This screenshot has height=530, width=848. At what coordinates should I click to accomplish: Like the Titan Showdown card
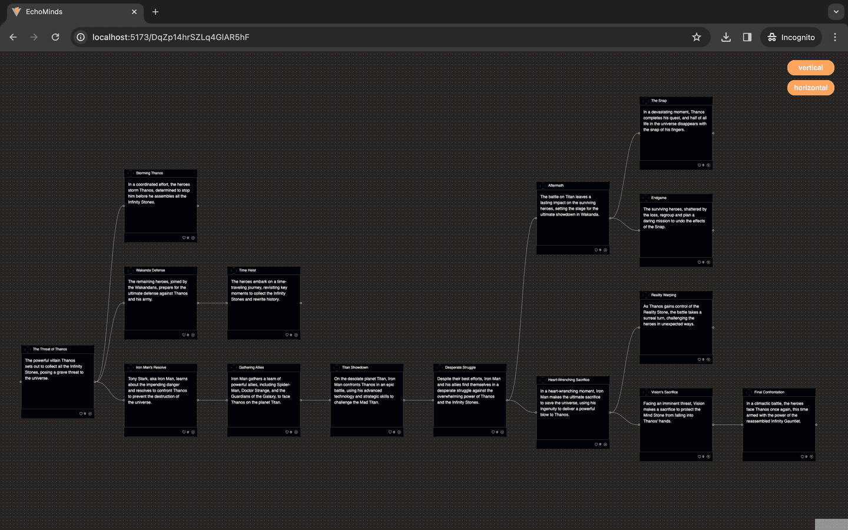coord(390,432)
